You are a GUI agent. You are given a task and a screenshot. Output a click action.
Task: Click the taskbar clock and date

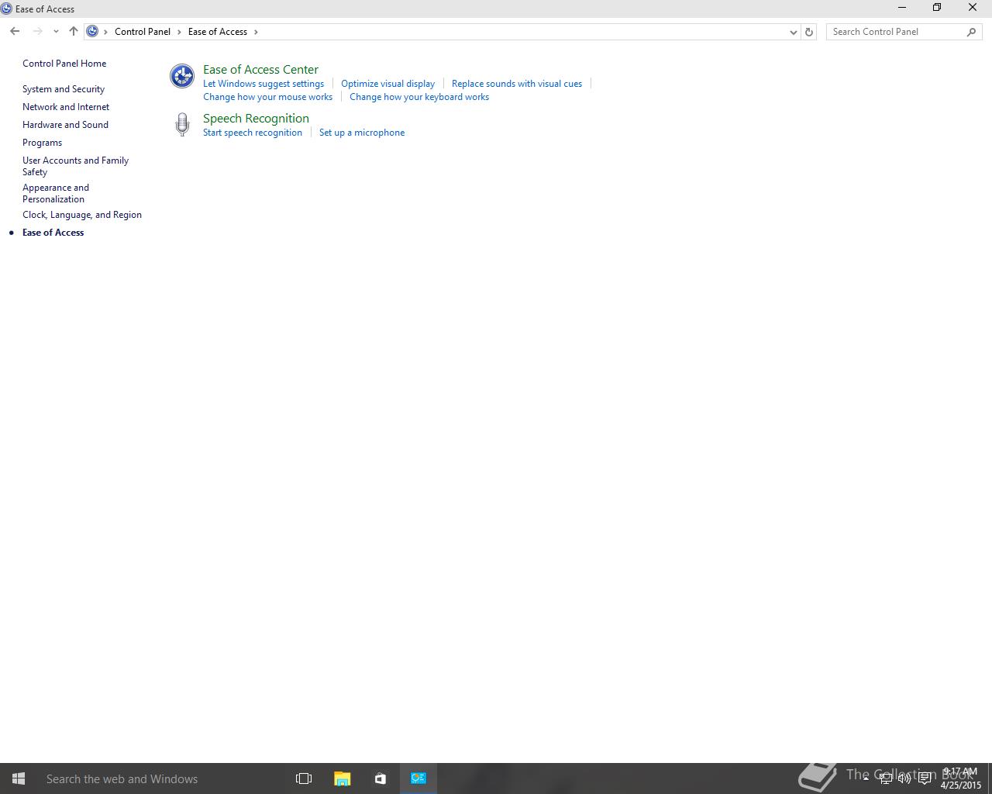tap(960, 778)
